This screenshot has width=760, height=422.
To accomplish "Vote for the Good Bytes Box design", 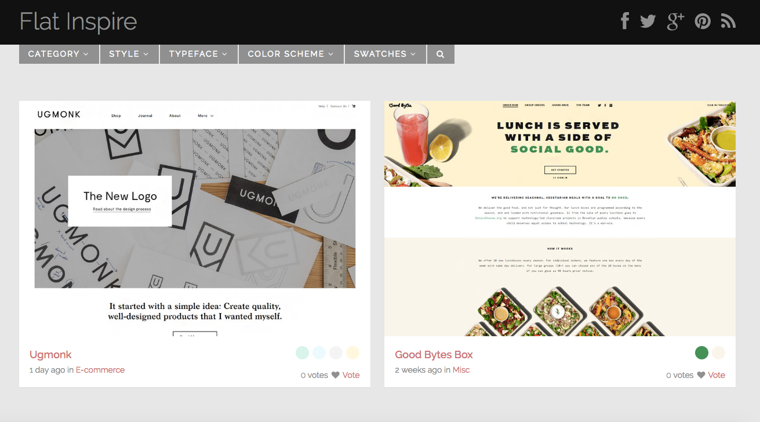I will pyautogui.click(x=717, y=375).
